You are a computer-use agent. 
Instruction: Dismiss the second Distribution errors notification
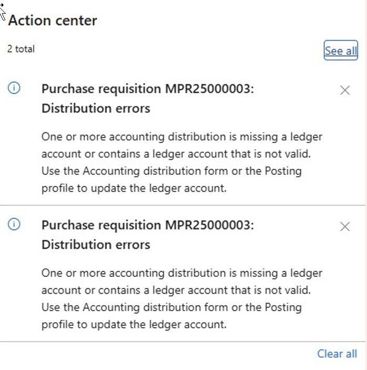point(345,226)
